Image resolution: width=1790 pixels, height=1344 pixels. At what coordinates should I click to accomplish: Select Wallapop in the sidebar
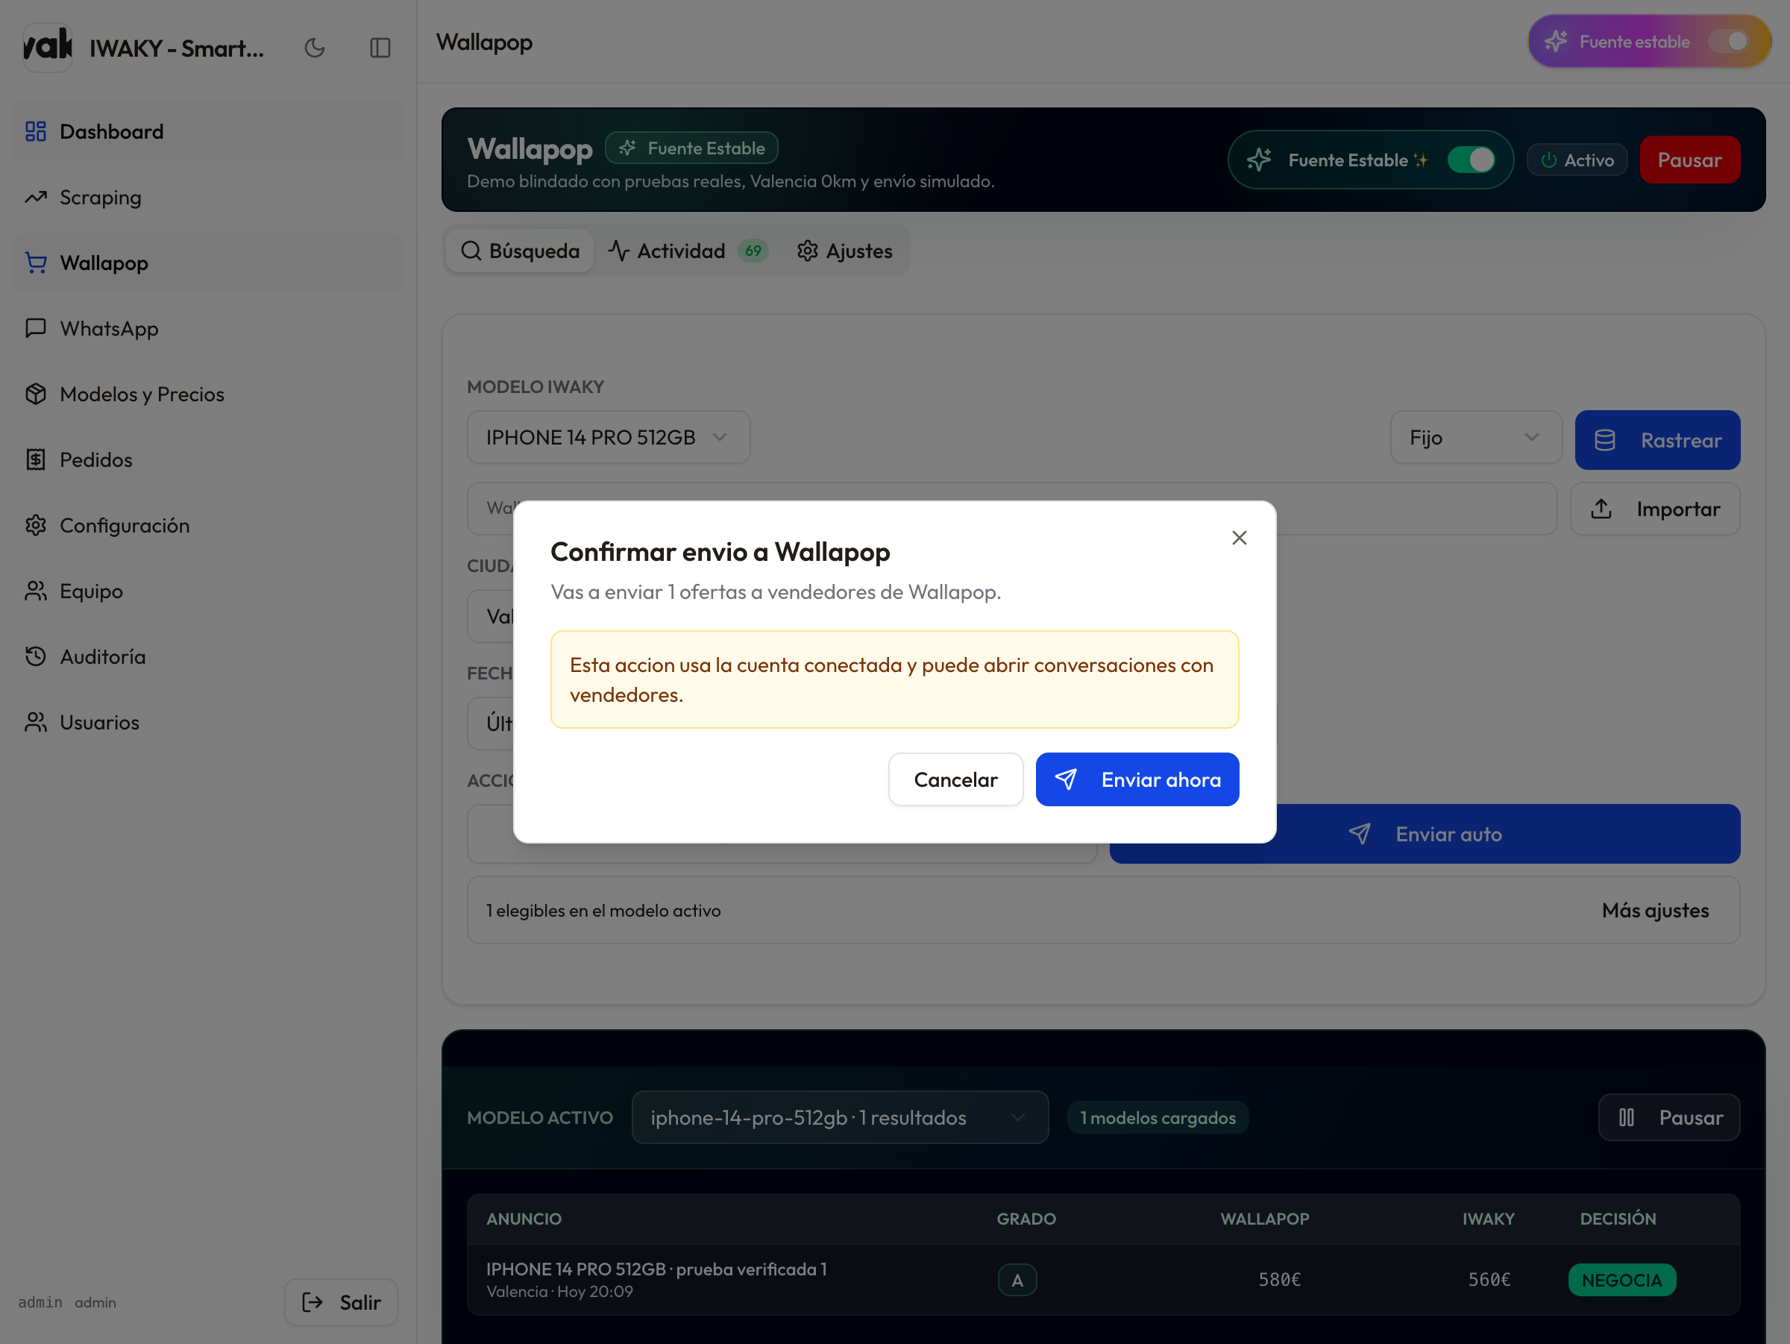(x=209, y=263)
